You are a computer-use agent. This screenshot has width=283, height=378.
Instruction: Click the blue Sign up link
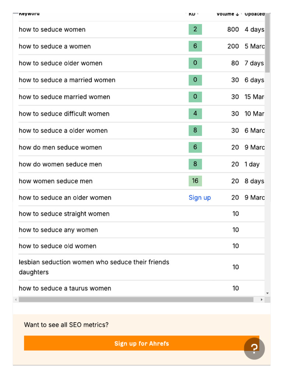(x=200, y=197)
